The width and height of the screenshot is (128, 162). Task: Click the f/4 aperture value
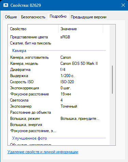(63, 70)
